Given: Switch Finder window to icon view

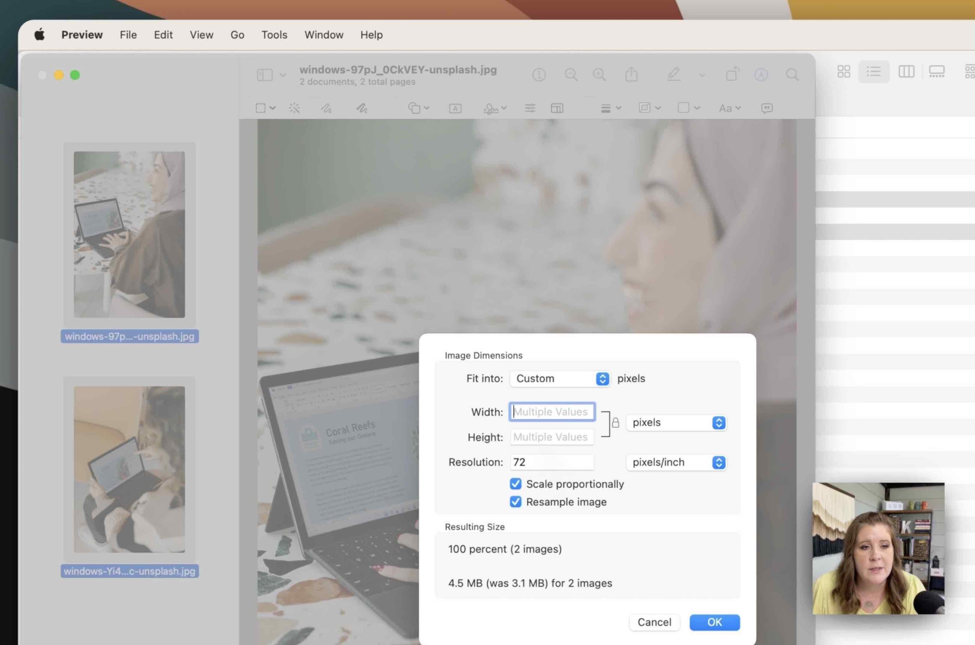Looking at the screenshot, I should click(x=844, y=72).
